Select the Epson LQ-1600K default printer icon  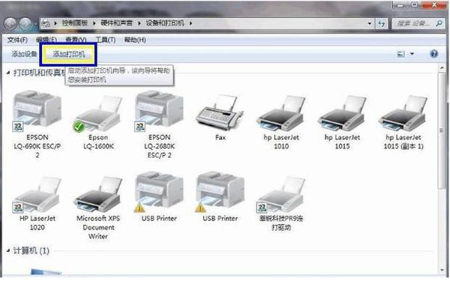pyautogui.click(x=98, y=113)
